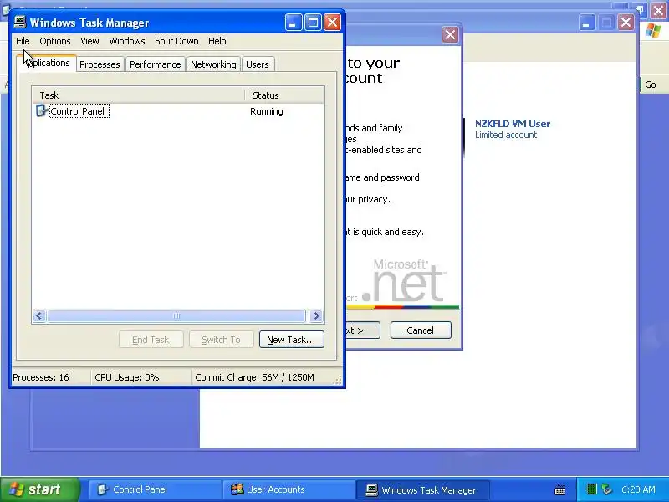This screenshot has width=669, height=502.
Task: Switch to User Accounts taskbar button
Action: coord(288,489)
